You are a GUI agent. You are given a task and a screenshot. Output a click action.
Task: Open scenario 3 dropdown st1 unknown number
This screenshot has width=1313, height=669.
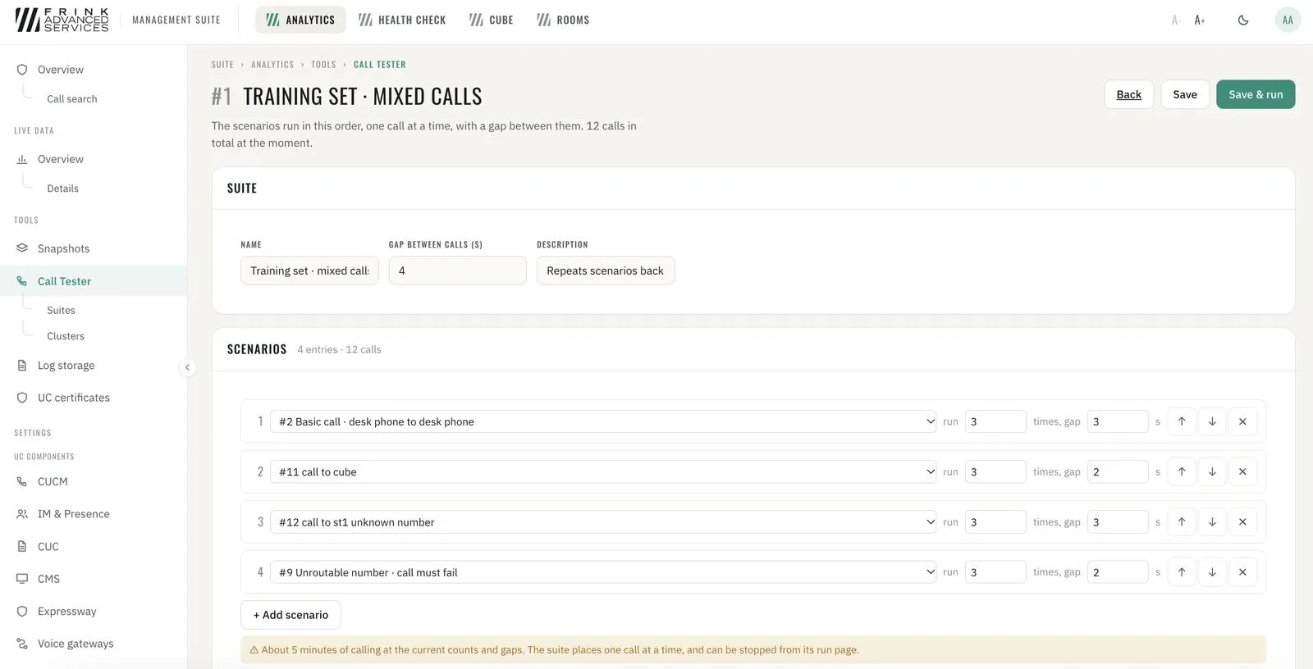[603, 521]
